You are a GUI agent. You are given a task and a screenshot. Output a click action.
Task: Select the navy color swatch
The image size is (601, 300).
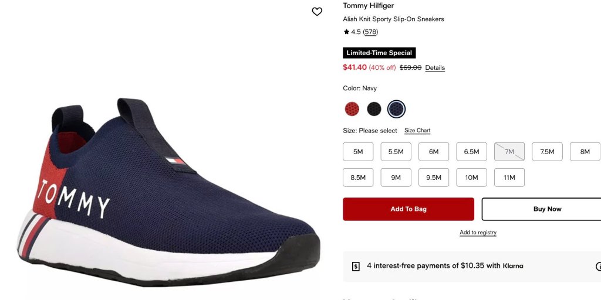tap(396, 109)
